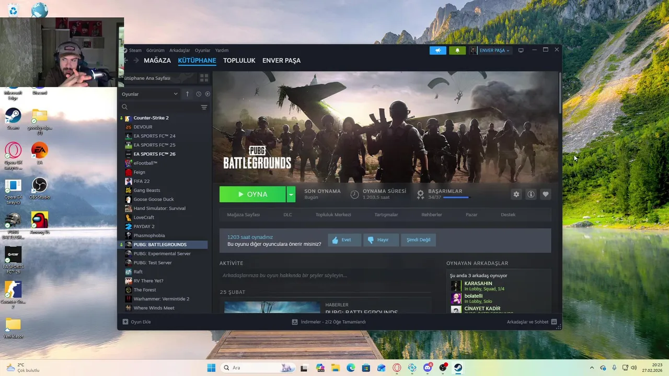This screenshot has width=669, height=376.
Task: Switch Steam to Big Picture mode icon
Action: (521, 51)
